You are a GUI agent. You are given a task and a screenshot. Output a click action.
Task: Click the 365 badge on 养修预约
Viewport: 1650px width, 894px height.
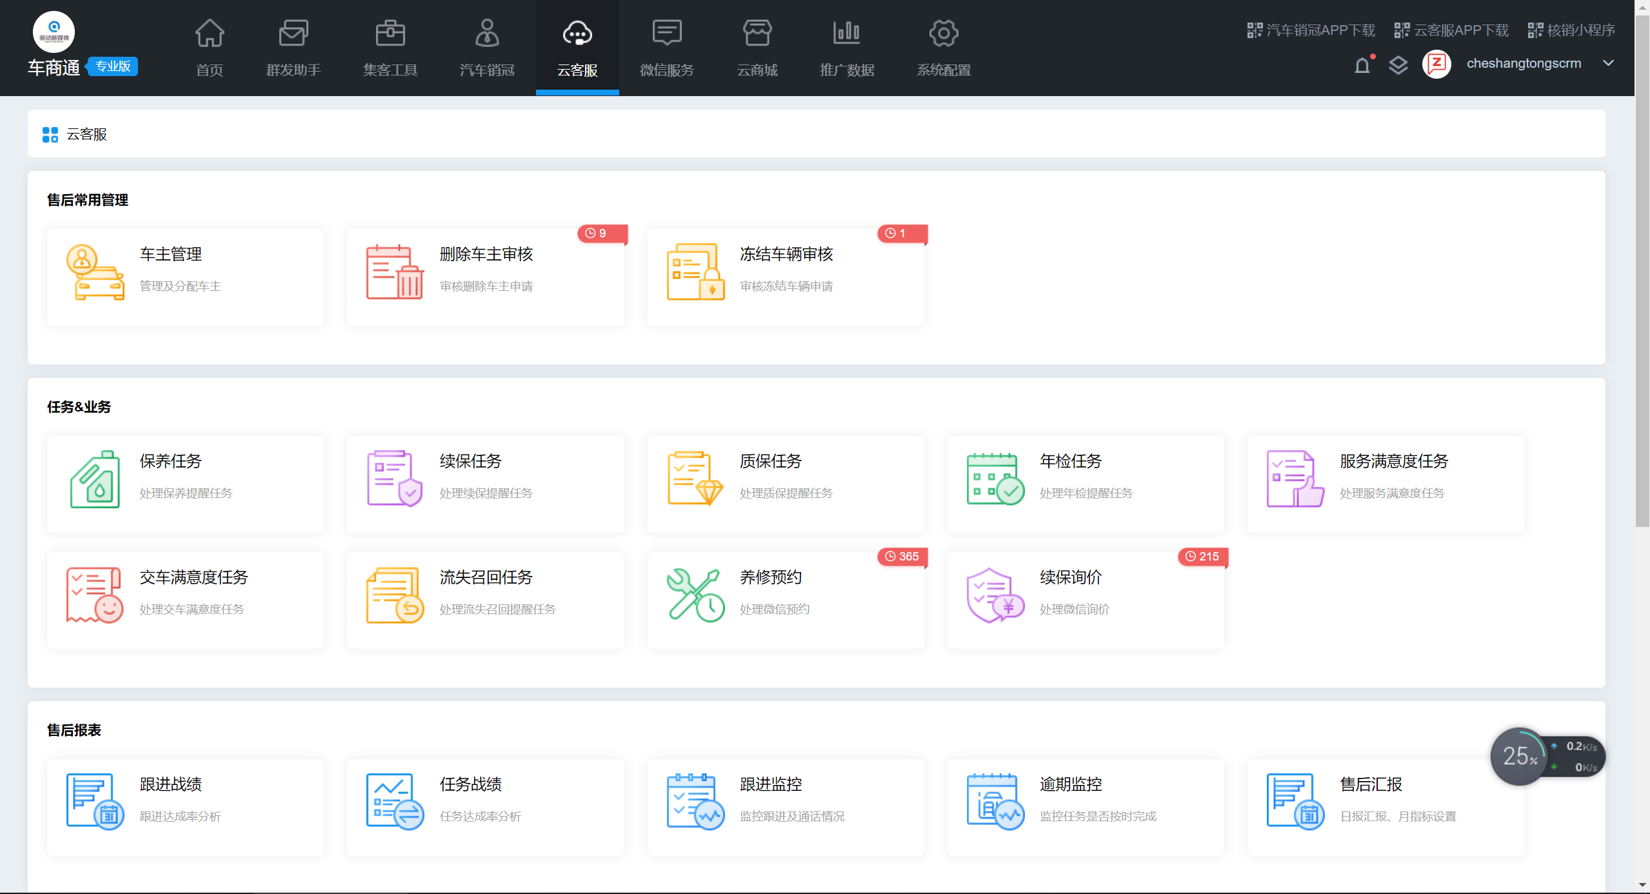tap(902, 557)
